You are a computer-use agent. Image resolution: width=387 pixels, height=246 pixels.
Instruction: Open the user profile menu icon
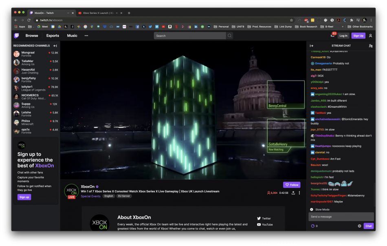[x=370, y=35]
